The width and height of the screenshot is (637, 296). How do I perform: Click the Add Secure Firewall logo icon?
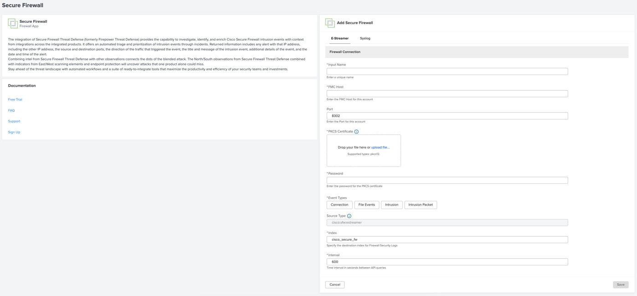(x=330, y=22)
